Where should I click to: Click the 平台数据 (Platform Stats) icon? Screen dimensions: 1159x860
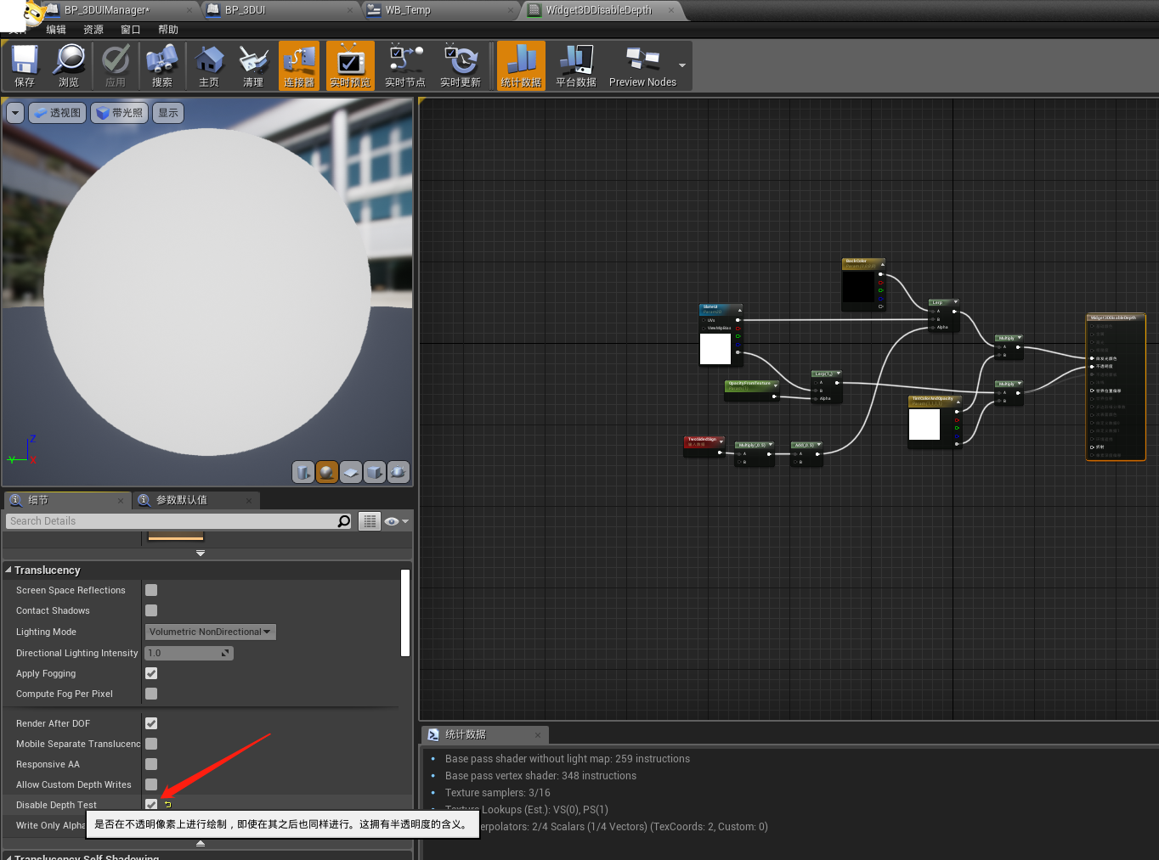(575, 65)
